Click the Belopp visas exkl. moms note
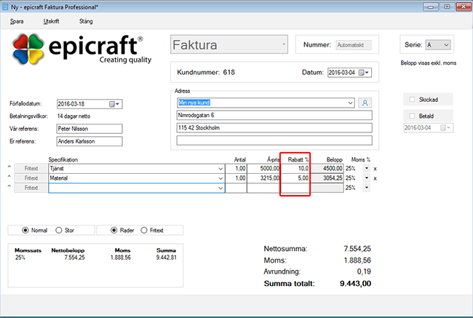 [429, 63]
